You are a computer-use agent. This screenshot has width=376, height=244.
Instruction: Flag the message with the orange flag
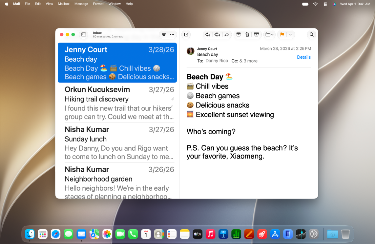click(282, 34)
